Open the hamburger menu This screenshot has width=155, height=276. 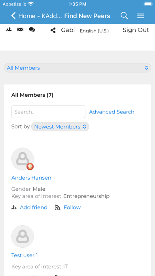click(141, 16)
